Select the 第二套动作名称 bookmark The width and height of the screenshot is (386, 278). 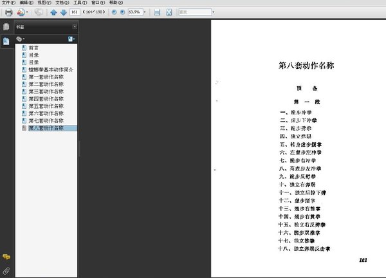click(46, 84)
